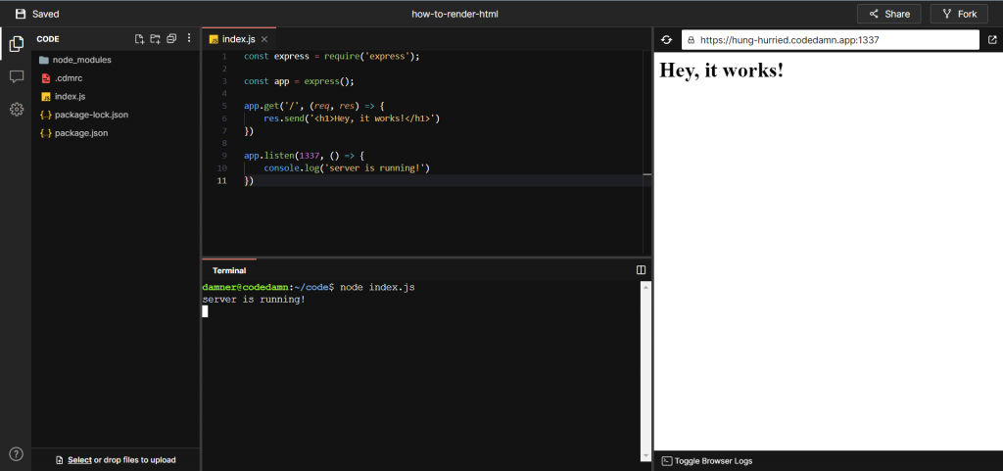Image resolution: width=1003 pixels, height=471 pixels.
Task: Click the CODE panel header label
Action: tap(48, 39)
